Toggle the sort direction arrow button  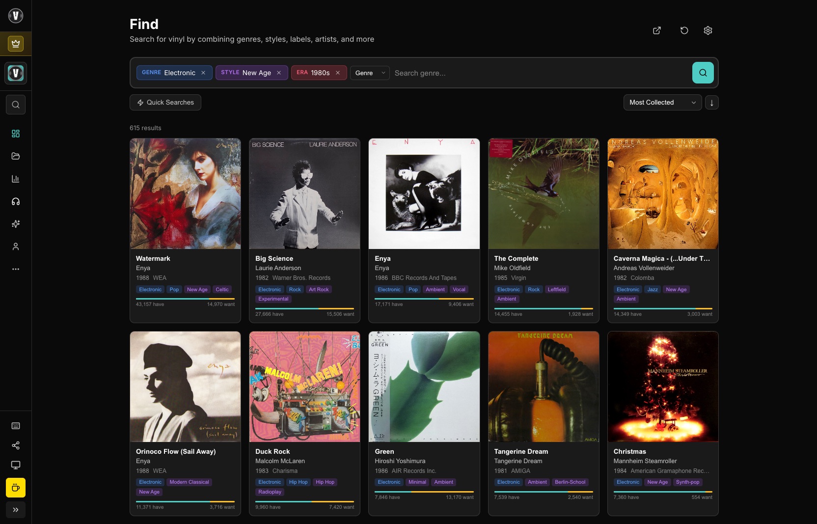711,103
